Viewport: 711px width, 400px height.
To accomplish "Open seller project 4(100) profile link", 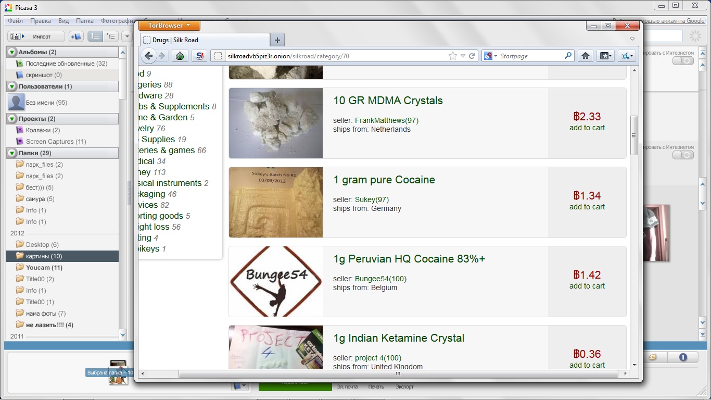I will (378, 358).
